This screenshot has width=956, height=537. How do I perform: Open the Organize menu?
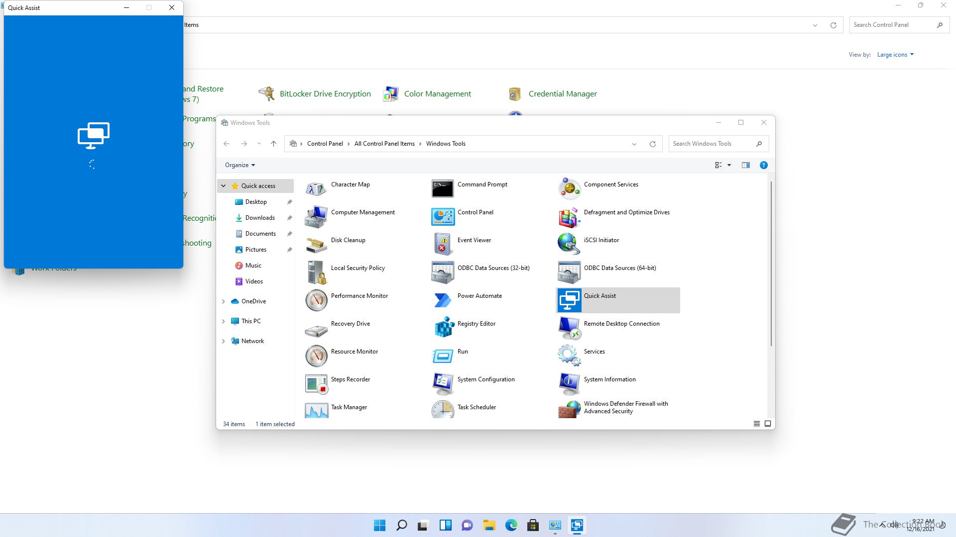[x=239, y=165]
